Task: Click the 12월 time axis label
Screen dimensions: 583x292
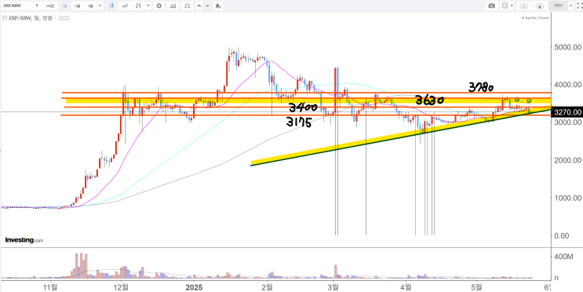Action: pyautogui.click(x=122, y=287)
